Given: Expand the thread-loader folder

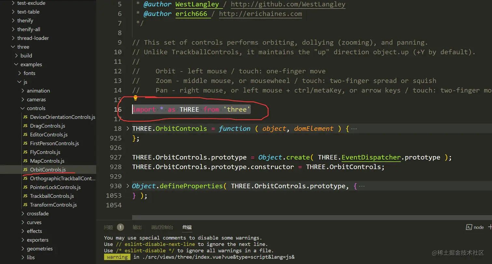Looking at the screenshot, I should 13,38.
